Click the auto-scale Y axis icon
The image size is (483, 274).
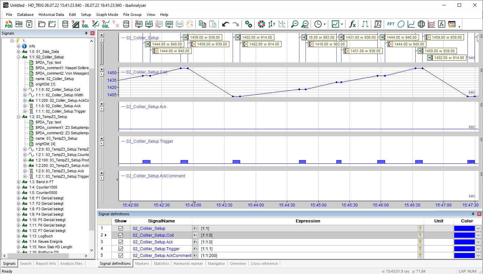(x=271, y=24)
